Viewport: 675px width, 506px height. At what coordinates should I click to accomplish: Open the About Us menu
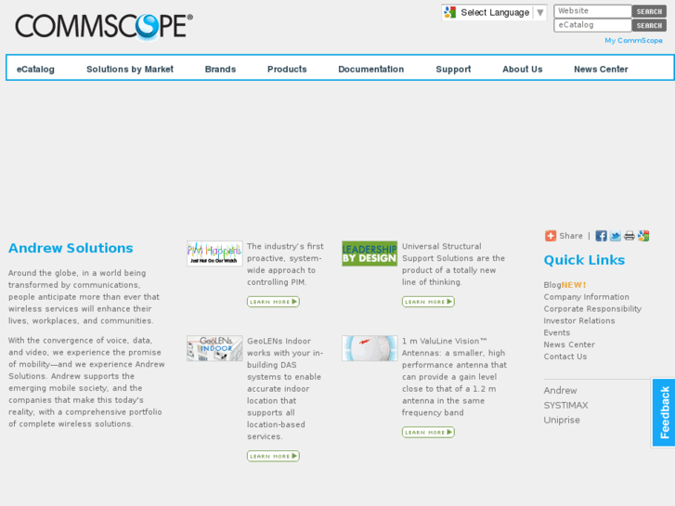point(522,69)
